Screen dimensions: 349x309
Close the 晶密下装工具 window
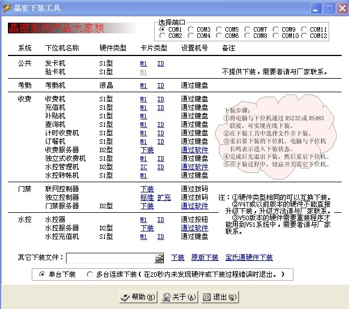tap(342, 8)
